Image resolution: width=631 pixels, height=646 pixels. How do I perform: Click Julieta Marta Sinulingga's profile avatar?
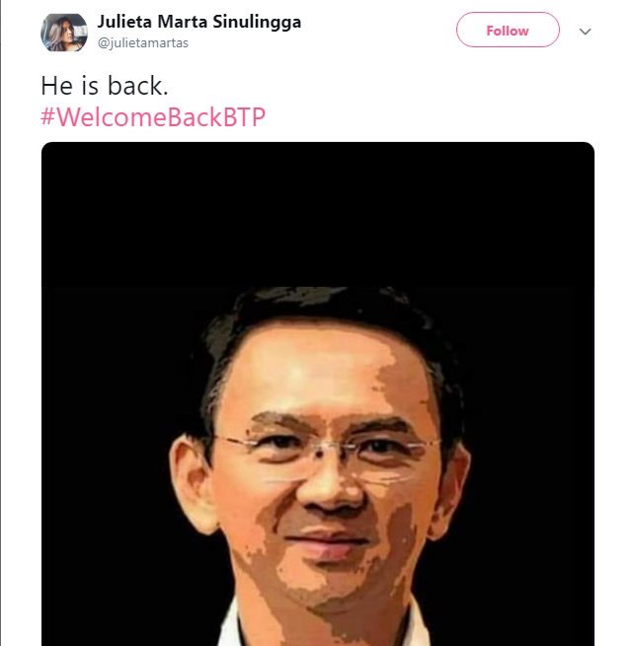click(x=64, y=33)
